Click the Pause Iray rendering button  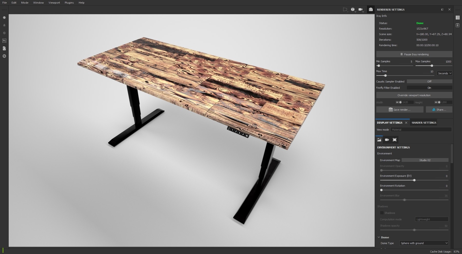414,54
